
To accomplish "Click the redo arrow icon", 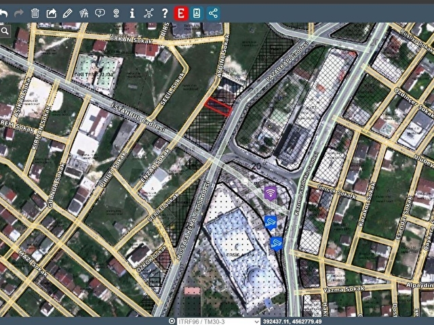I will pos(18,13).
